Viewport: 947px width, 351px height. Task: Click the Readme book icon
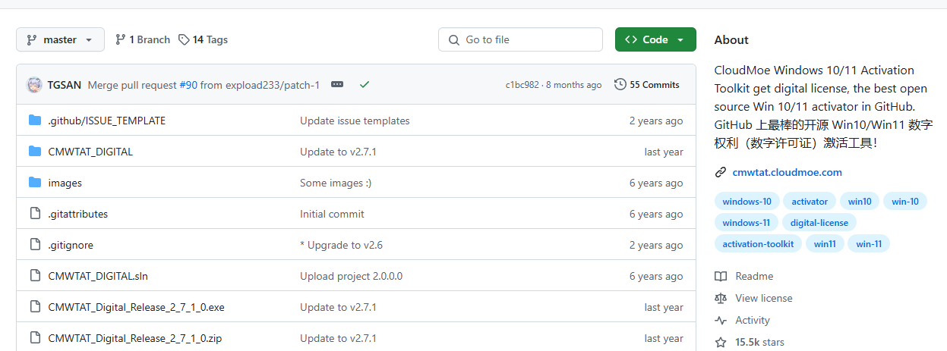coord(721,277)
